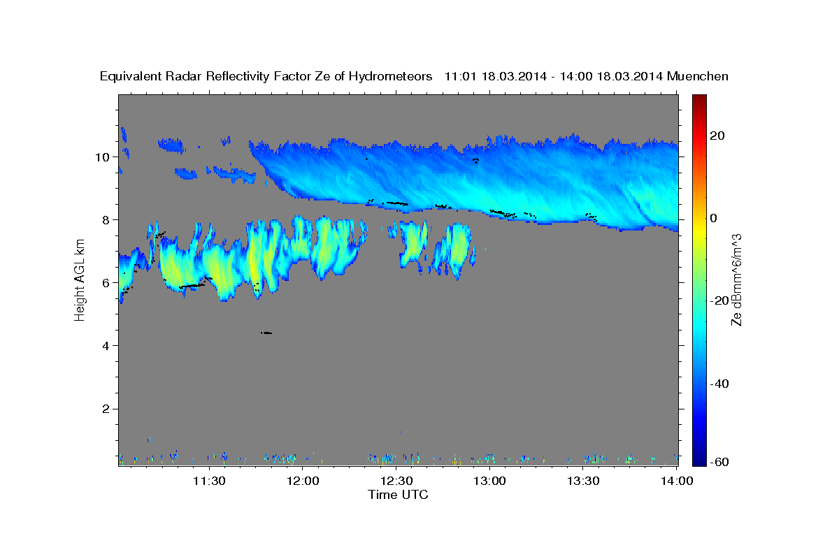Click the colorbar tick value '20'

[718, 136]
